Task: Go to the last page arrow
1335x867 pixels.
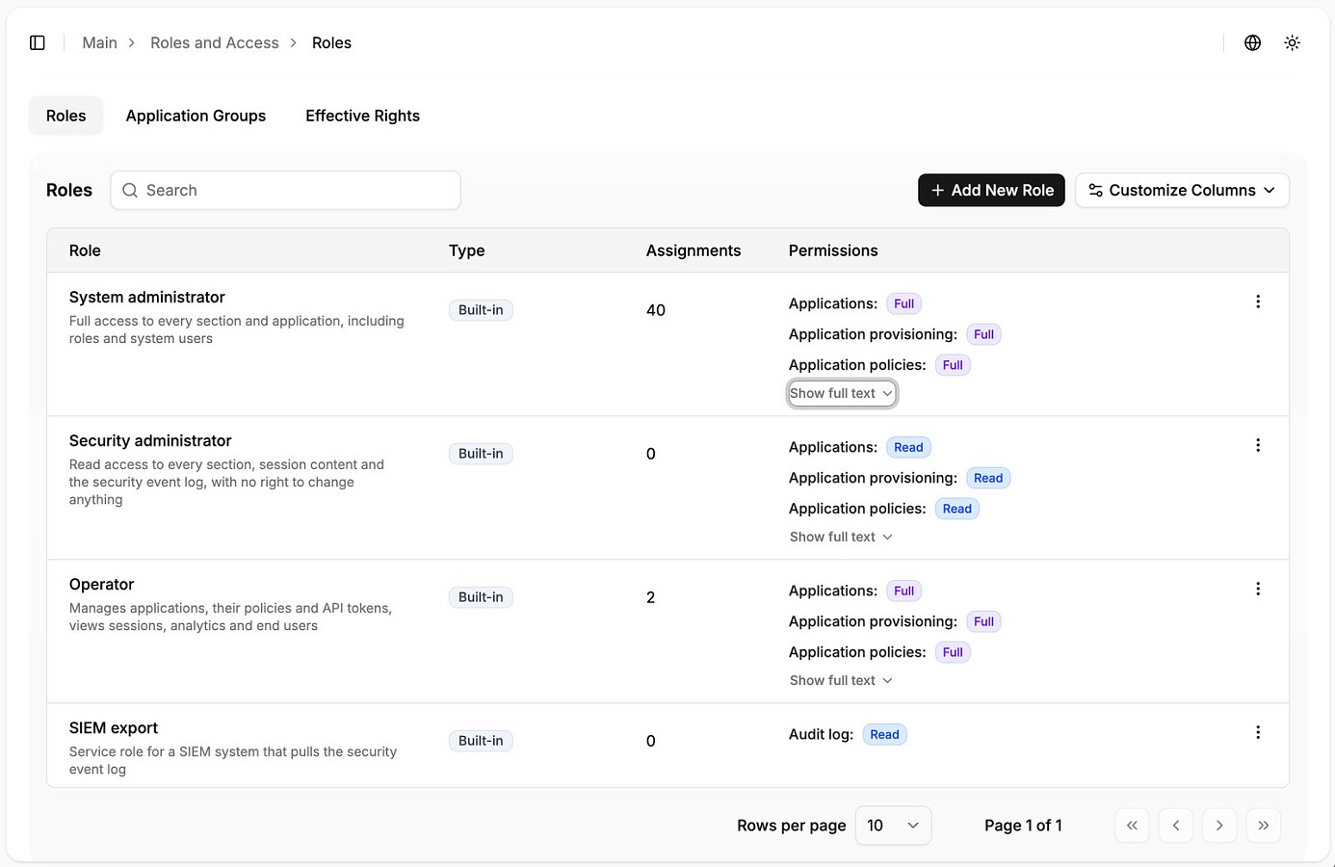Action: 1264,826
